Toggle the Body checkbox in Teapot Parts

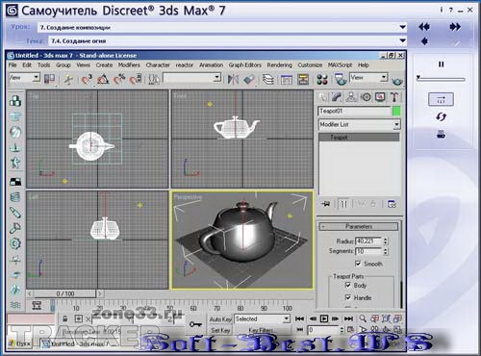(x=348, y=285)
